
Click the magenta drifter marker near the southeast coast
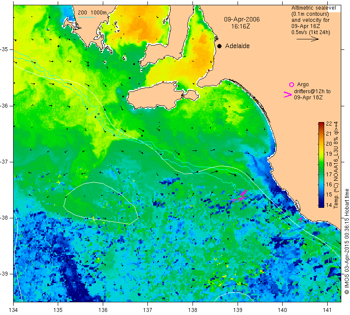[301, 220]
